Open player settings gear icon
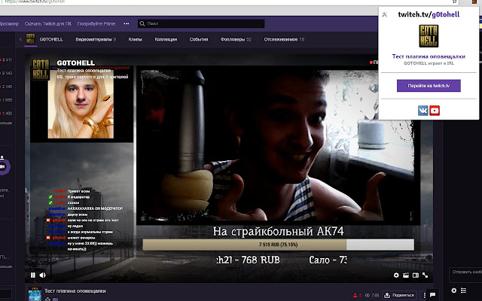This screenshot has width=482, height=301. [x=396, y=275]
